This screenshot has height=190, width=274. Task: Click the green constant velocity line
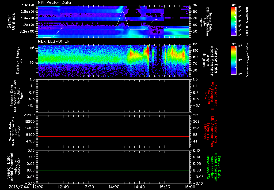114,170
